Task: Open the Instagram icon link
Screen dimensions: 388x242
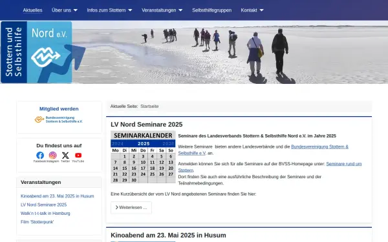Action: (52, 156)
